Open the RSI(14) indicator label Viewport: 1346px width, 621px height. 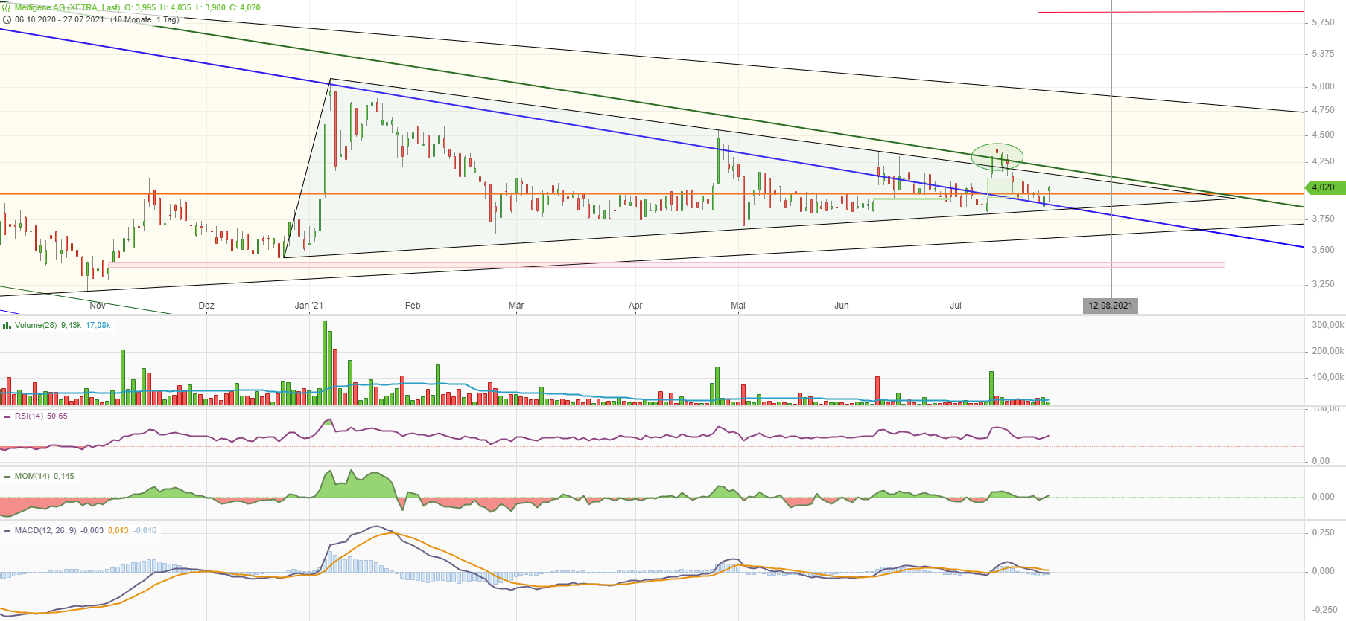pos(29,416)
